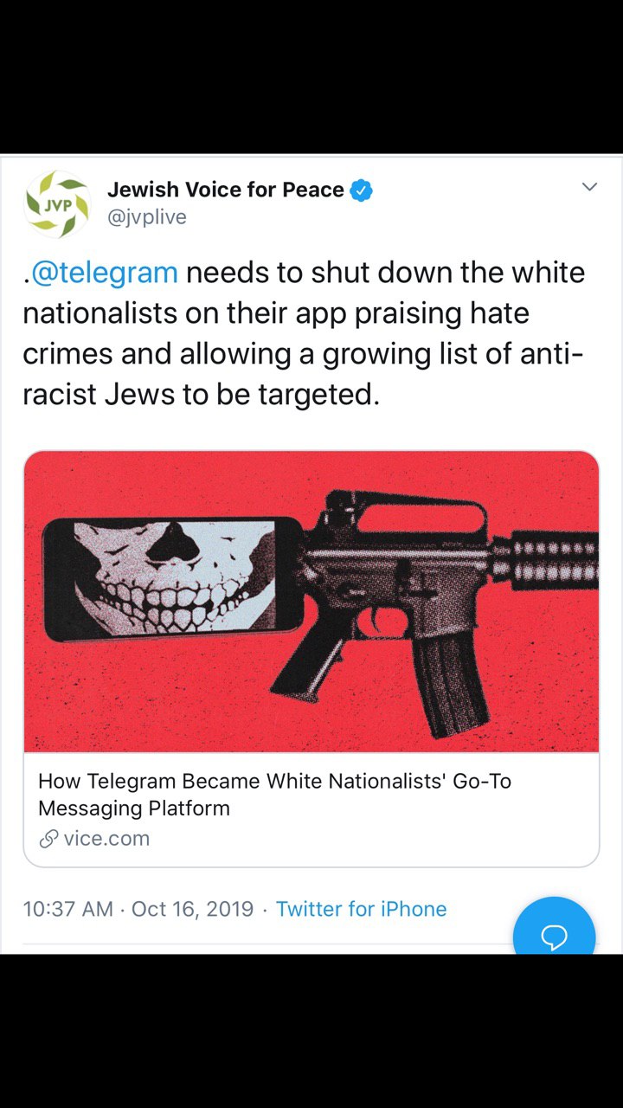
Task: Open the vice.com domain link
Action: [106, 838]
